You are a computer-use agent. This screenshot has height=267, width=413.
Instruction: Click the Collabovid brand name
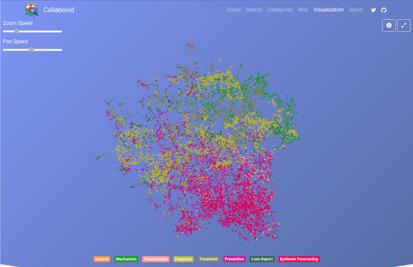point(59,10)
